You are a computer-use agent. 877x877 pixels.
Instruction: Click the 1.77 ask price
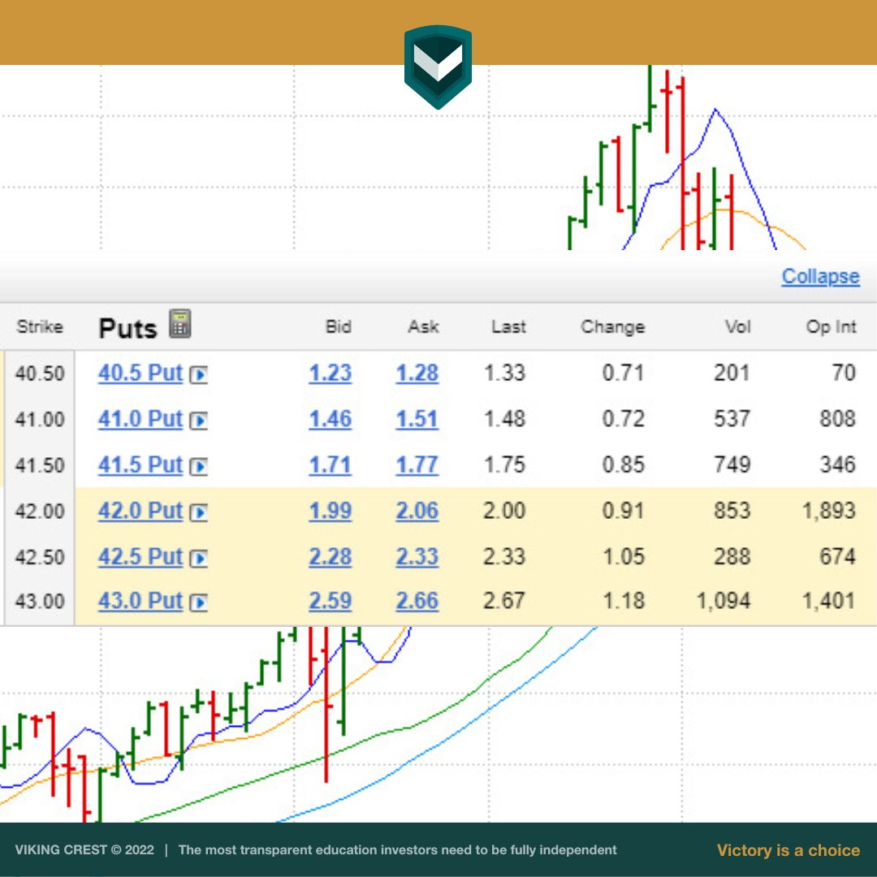click(417, 464)
